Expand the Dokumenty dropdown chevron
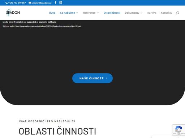The height and width of the screenshot is (138, 185). point(141,13)
